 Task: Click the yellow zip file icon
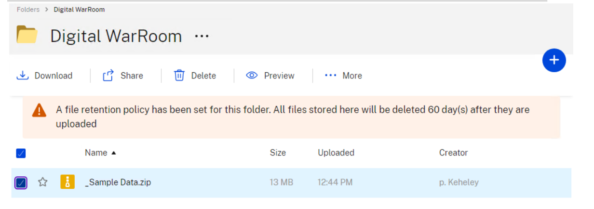67,182
